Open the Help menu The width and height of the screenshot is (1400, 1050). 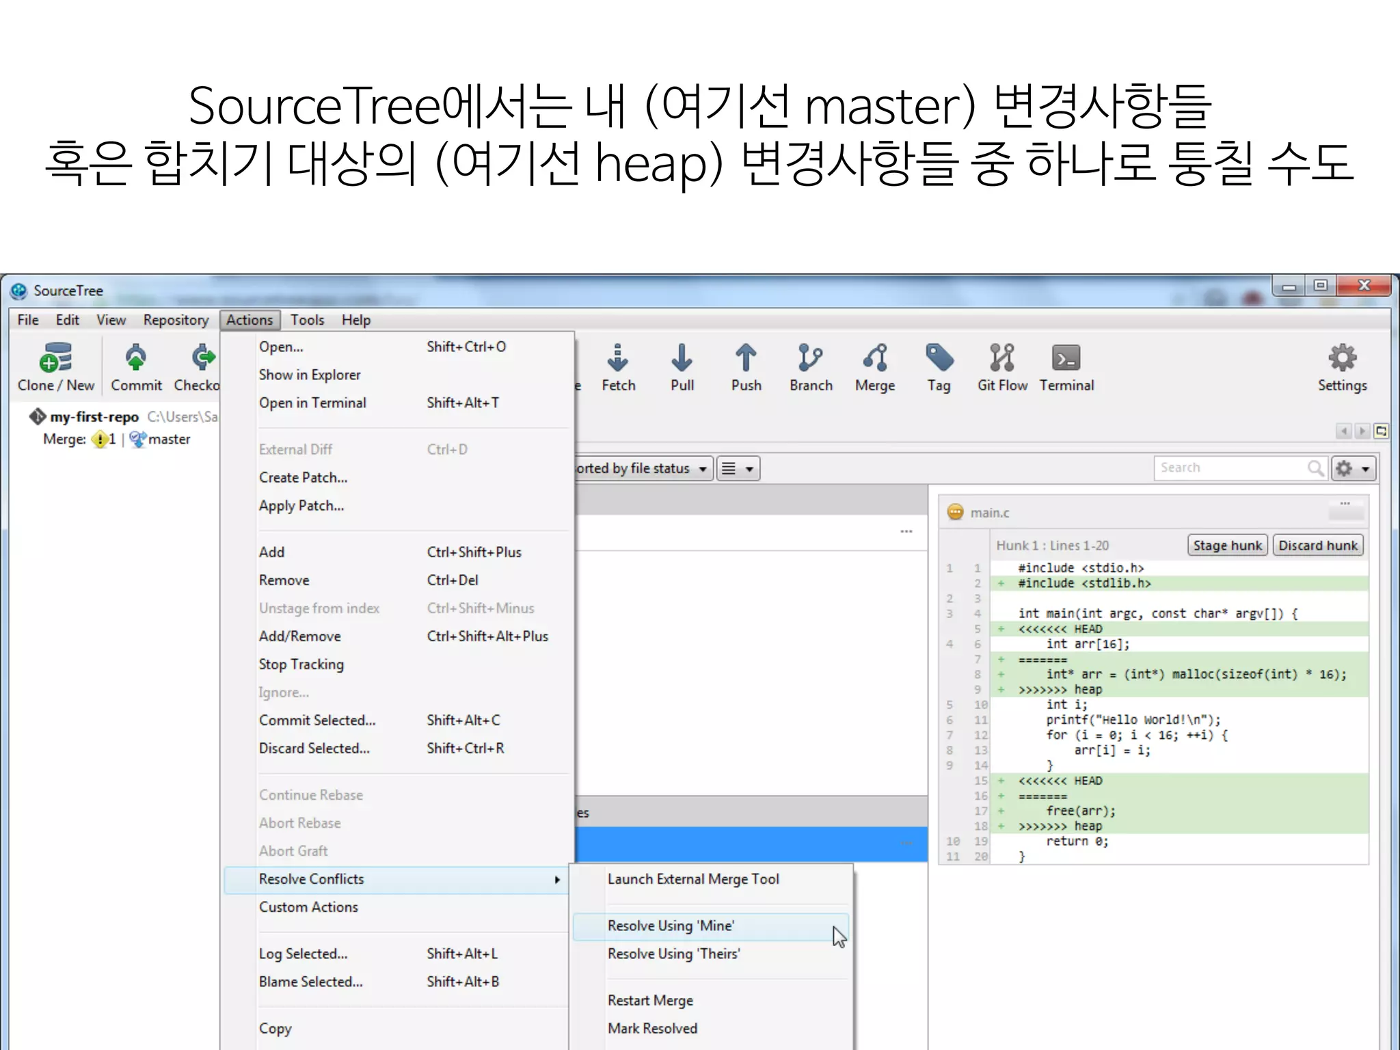click(x=355, y=320)
